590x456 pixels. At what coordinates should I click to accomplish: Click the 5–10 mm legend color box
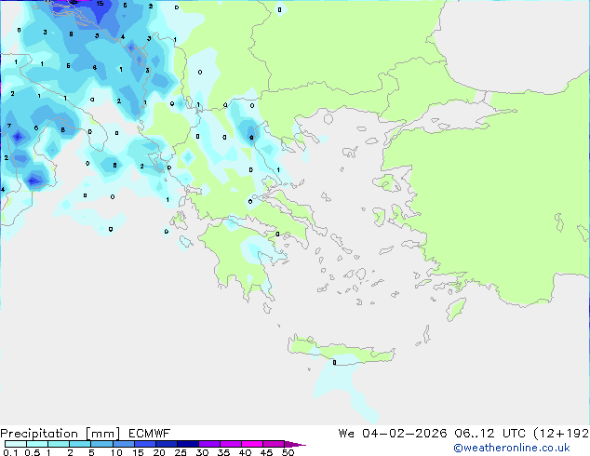[101, 444]
